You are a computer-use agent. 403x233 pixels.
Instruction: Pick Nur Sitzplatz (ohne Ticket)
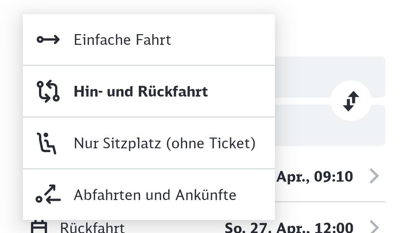164,143
